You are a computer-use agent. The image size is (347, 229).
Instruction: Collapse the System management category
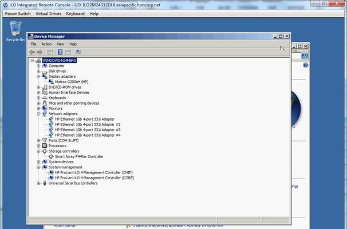(38, 167)
